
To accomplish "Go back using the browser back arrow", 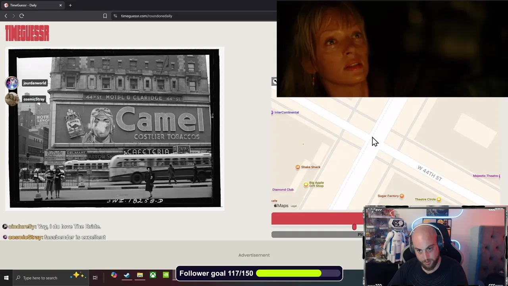I will click(x=6, y=16).
